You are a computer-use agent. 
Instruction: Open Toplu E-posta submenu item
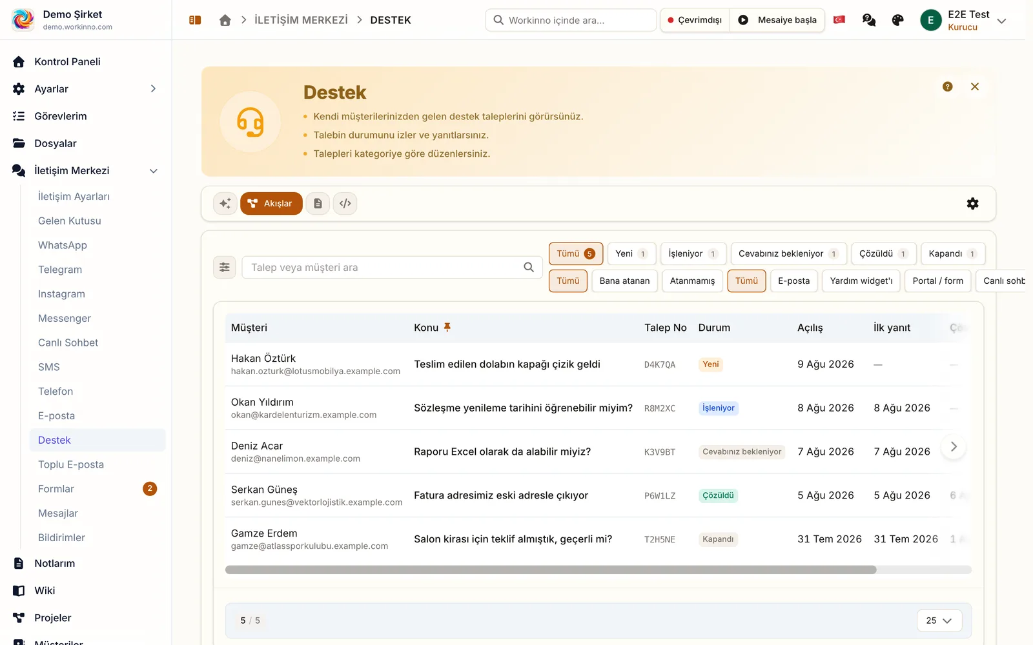pyautogui.click(x=71, y=464)
